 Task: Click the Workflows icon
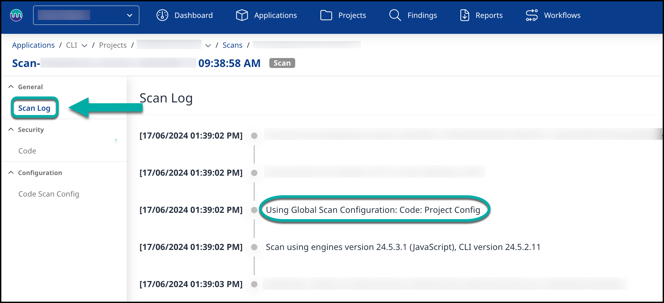pos(532,15)
